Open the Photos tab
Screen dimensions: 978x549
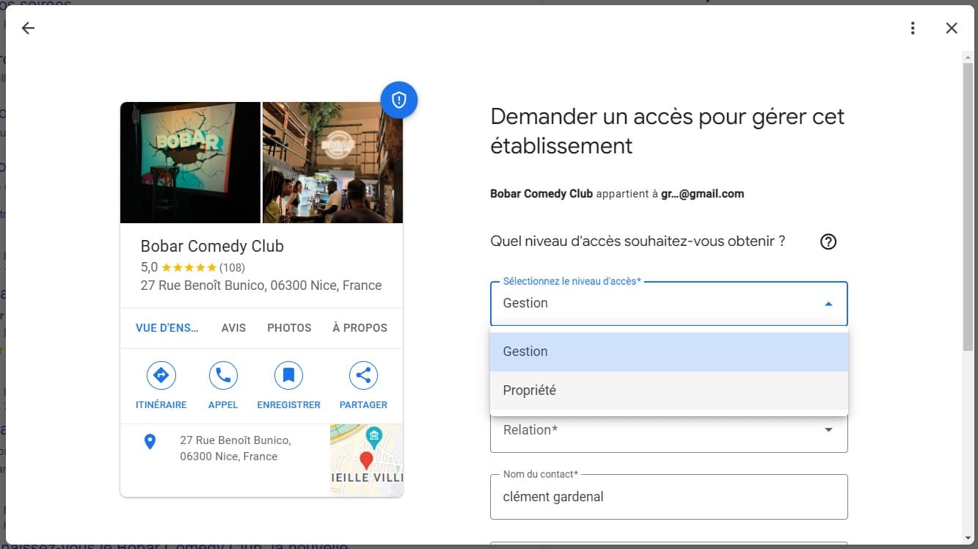click(289, 328)
